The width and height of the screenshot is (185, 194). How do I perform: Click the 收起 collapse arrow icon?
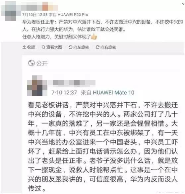pos(24,47)
